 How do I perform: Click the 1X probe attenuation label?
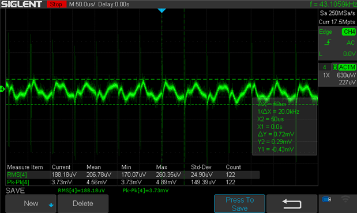coord(326,75)
